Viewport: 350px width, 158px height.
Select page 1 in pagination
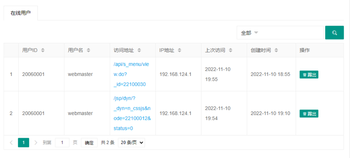[23, 143]
